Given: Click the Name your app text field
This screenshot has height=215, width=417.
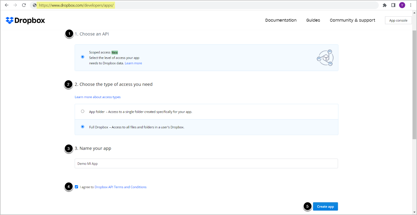Looking at the screenshot, I should click(x=206, y=163).
